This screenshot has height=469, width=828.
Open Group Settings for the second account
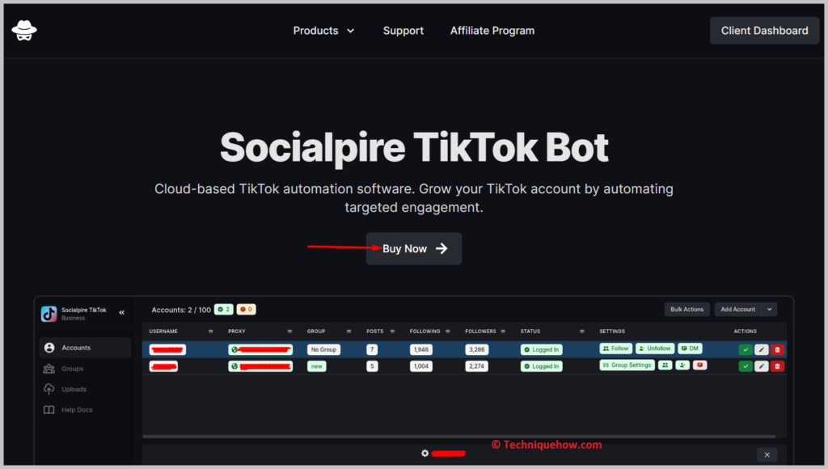[x=627, y=365]
